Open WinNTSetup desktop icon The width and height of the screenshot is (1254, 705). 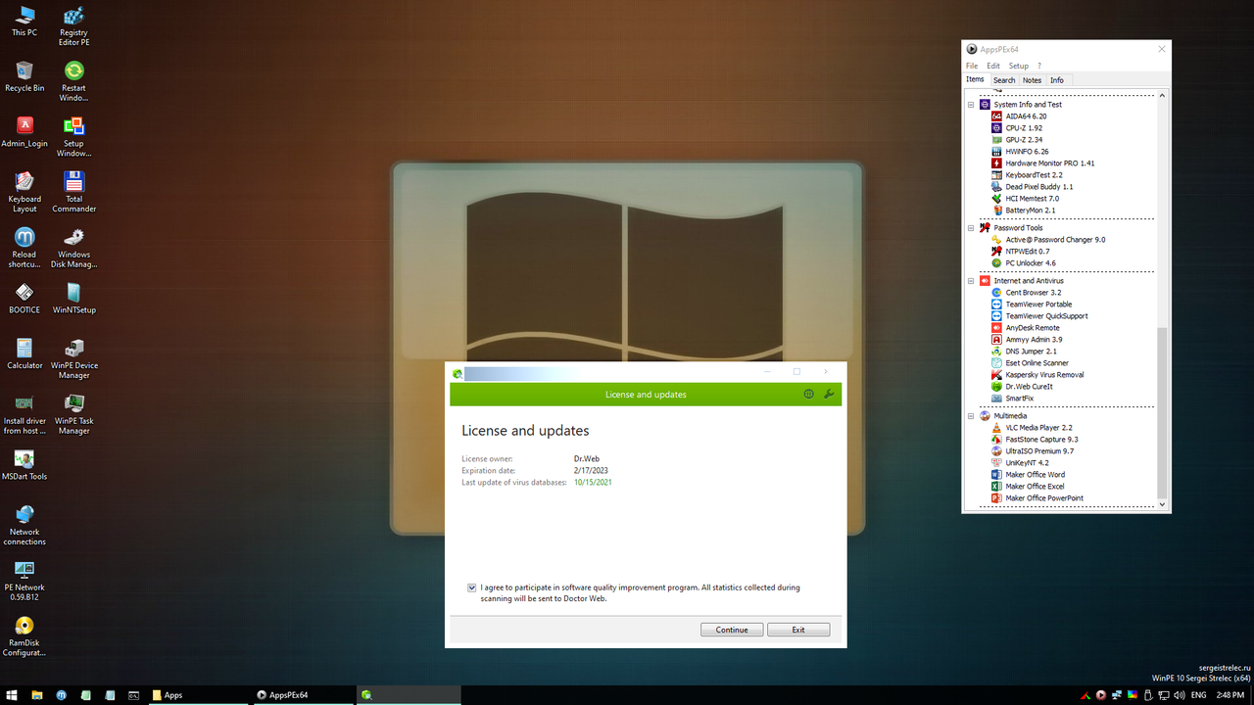coord(73,298)
